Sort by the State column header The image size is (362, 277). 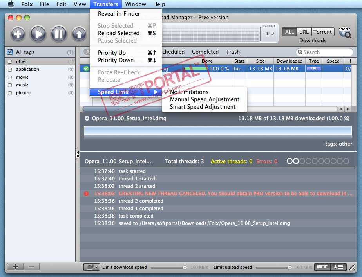coord(239,61)
